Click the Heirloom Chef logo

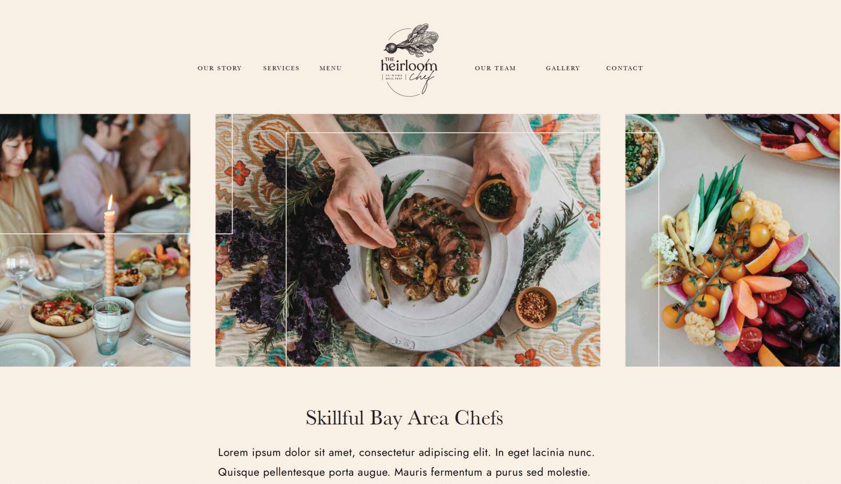409,60
